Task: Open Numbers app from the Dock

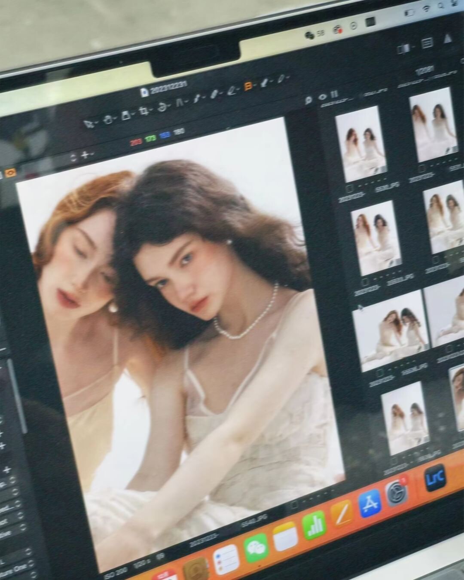Action: point(314,525)
